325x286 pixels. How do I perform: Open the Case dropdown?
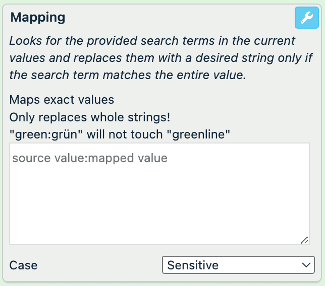238,265
